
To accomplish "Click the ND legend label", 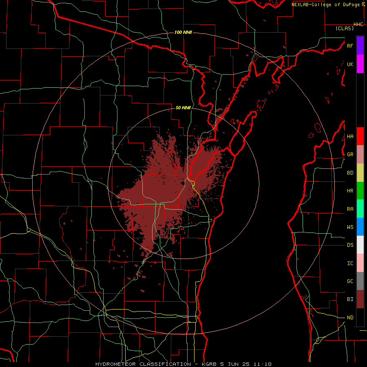I will tap(350, 318).
